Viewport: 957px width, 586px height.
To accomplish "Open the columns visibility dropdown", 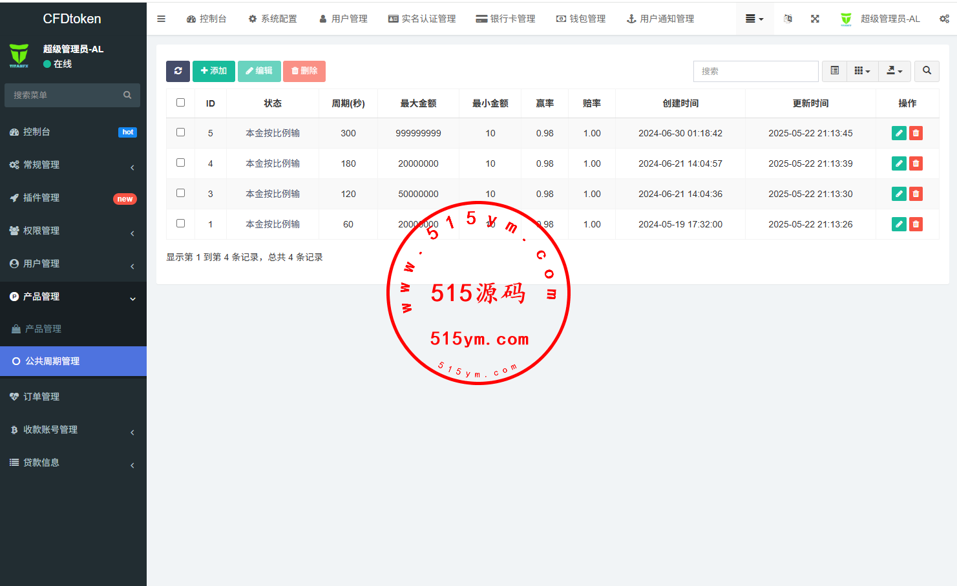I will point(862,71).
